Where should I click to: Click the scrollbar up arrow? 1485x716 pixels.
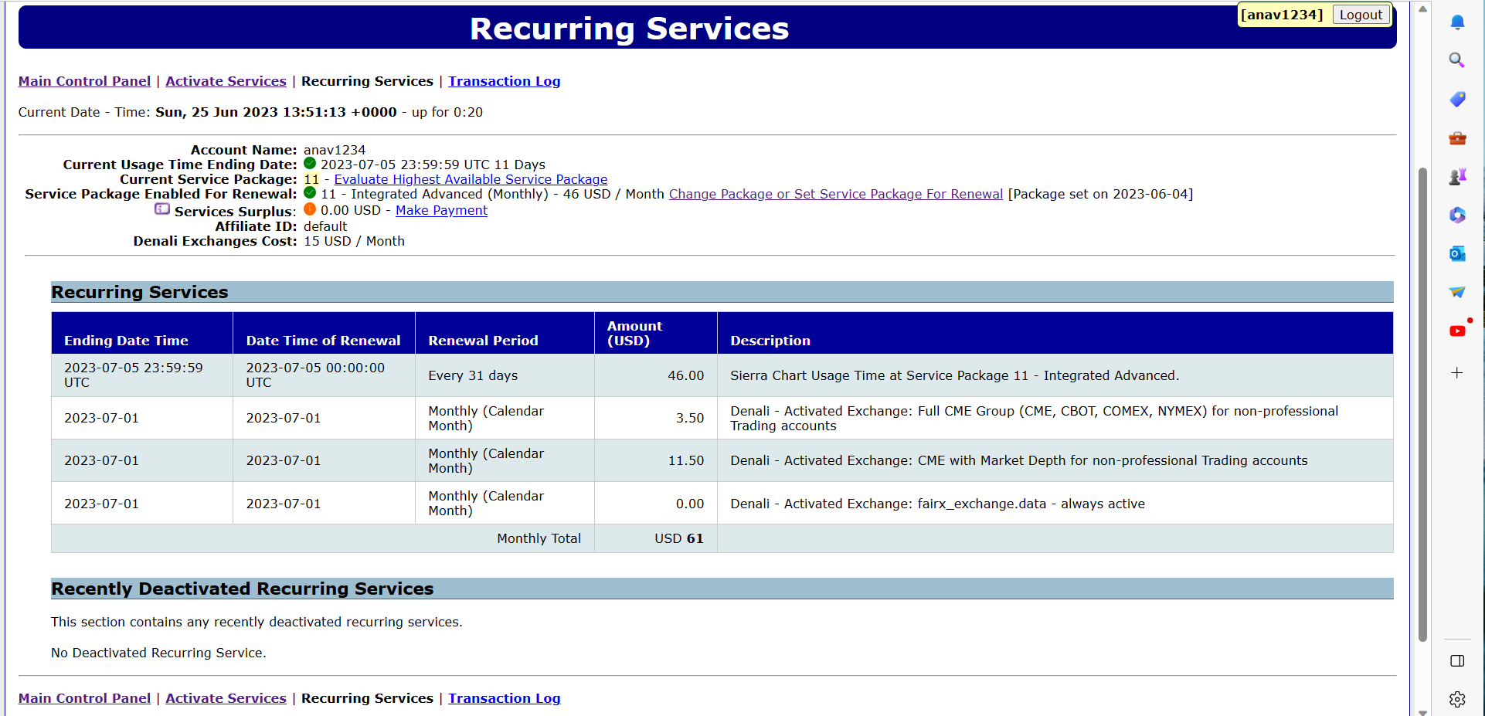[1422, 8]
